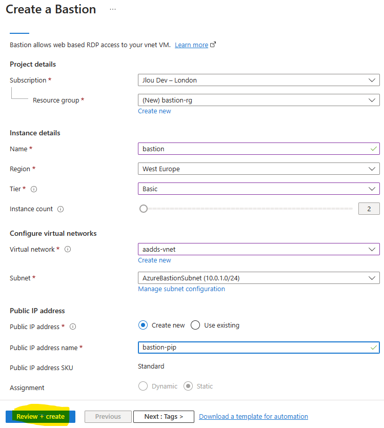Click the Public IP address info icon
This screenshot has width=384, height=428.
click(73, 327)
